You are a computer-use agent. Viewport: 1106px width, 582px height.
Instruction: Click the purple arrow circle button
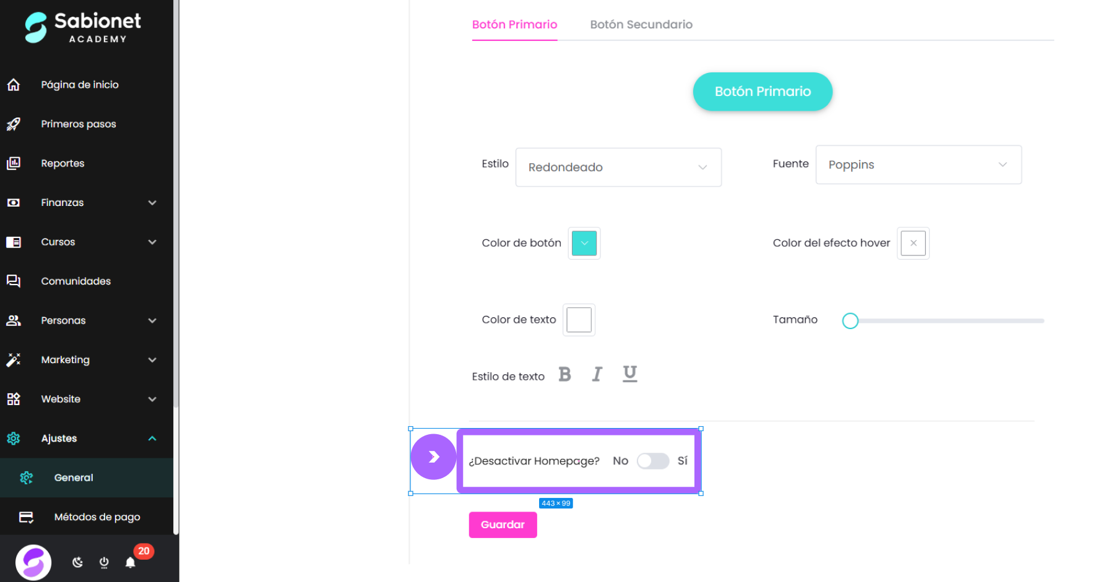point(434,457)
